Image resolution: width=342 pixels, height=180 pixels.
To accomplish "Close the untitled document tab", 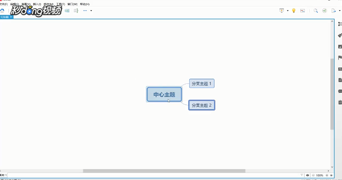I will tap(11, 17).
